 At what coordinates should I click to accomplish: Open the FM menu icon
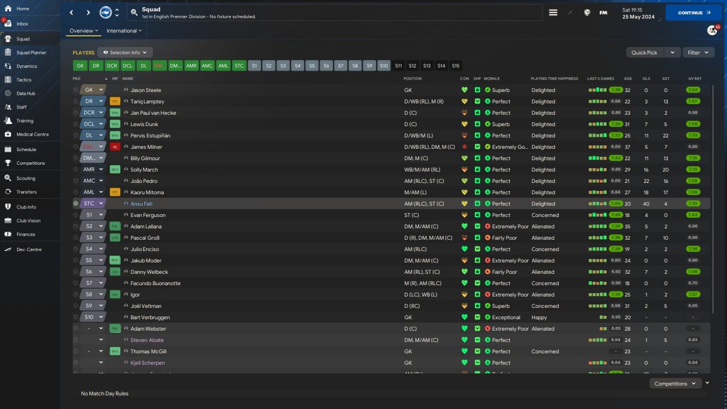[603, 12]
